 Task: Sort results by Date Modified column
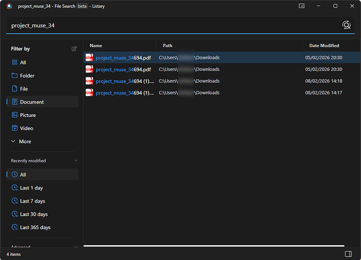point(324,45)
